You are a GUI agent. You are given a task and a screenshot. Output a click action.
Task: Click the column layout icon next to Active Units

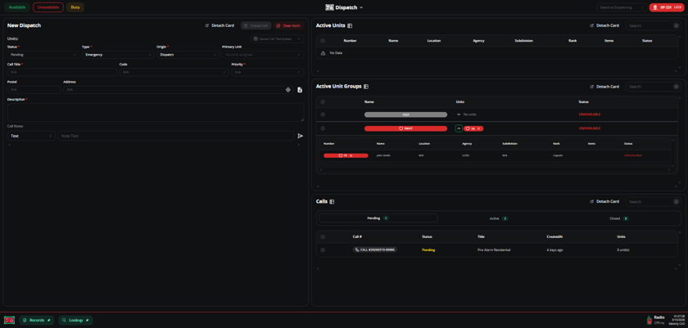tap(350, 26)
